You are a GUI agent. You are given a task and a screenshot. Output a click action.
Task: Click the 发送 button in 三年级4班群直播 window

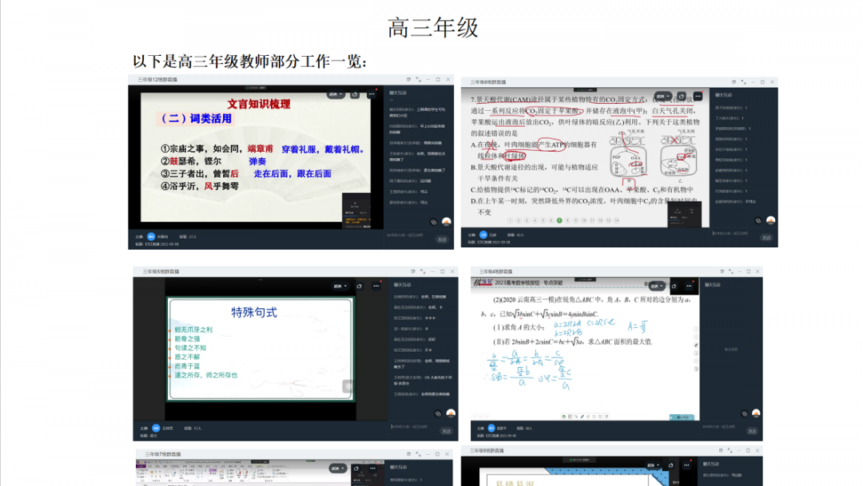click(x=752, y=431)
